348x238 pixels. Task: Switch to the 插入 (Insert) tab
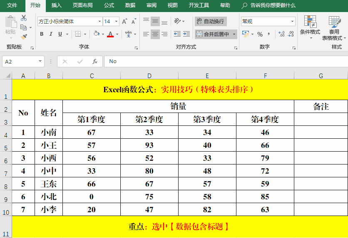[57, 5]
